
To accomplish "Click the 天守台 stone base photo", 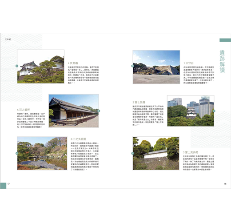I will [156, 67].
